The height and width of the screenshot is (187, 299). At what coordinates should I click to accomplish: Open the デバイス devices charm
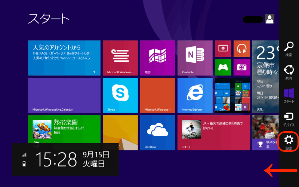tap(289, 118)
